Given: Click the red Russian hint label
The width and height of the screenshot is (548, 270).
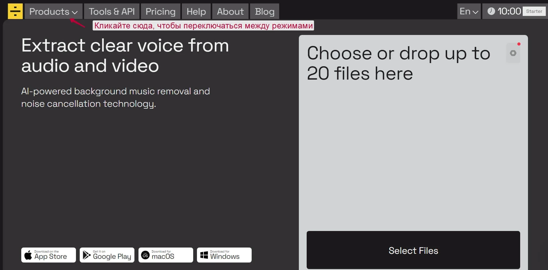Looking at the screenshot, I should (x=203, y=26).
